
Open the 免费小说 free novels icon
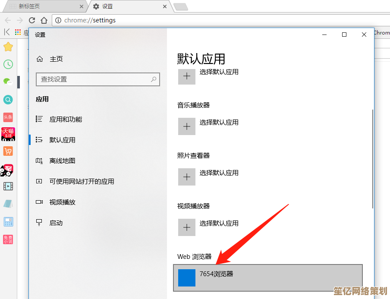8,239
